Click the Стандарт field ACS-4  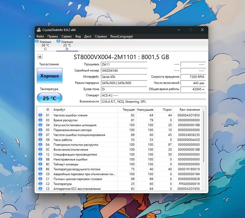pos(153,95)
